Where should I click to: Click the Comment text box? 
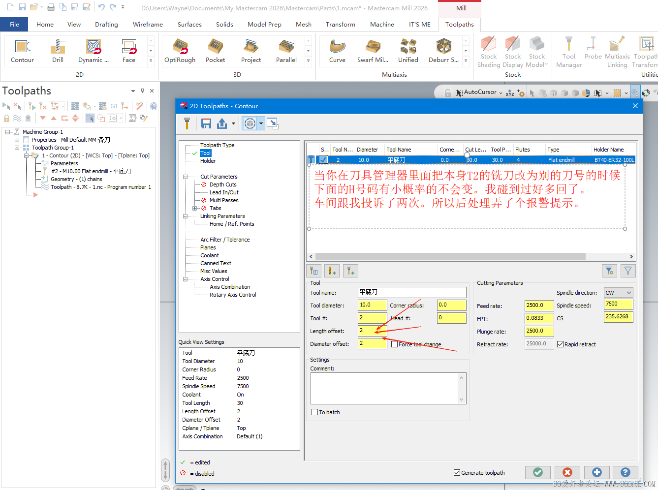[388, 388]
